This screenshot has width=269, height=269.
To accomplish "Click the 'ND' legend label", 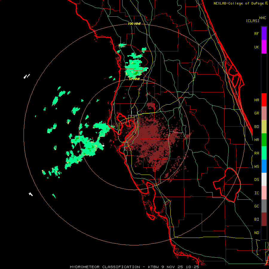I will click(x=256, y=233).
